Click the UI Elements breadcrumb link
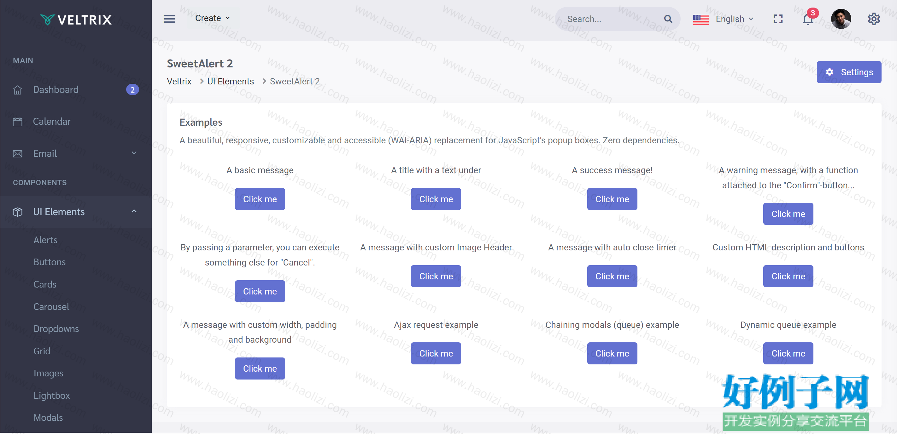Image resolution: width=897 pixels, height=434 pixels. tap(231, 81)
